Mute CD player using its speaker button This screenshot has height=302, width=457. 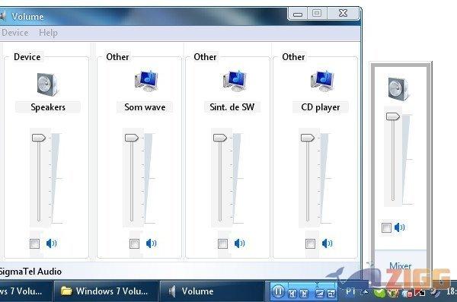coord(327,243)
